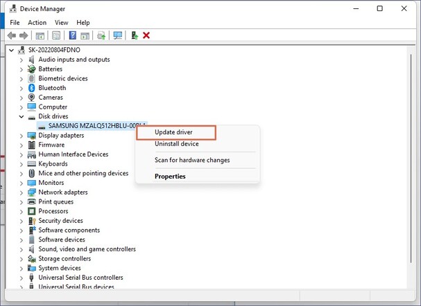Select the Storage controllers tree item
Screen dimensions: 421x306
(x=65, y=259)
